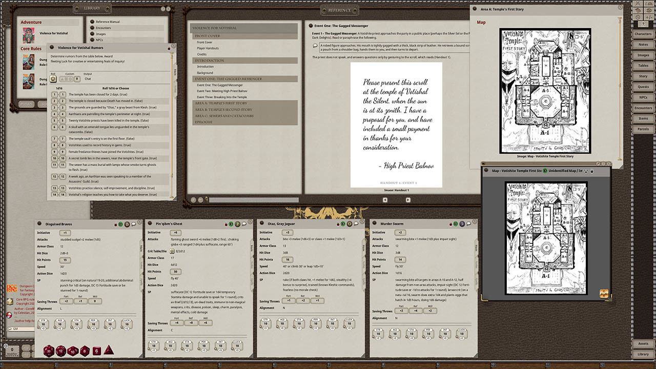Open the Chat output dropdown in the Rumors window
This screenshot has width=656, height=369.
[88, 79]
